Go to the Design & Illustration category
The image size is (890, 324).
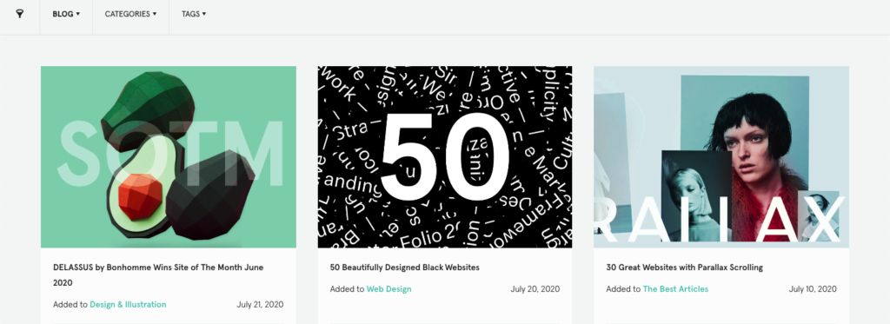pos(129,305)
